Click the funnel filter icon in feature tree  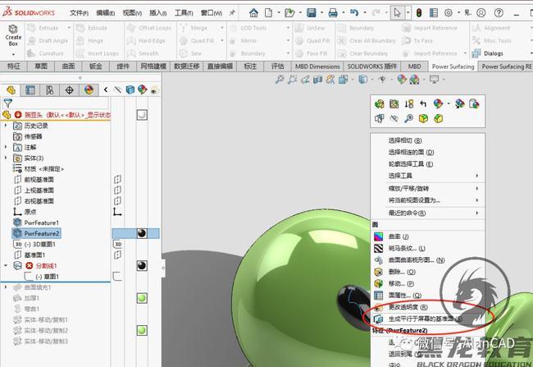point(8,103)
